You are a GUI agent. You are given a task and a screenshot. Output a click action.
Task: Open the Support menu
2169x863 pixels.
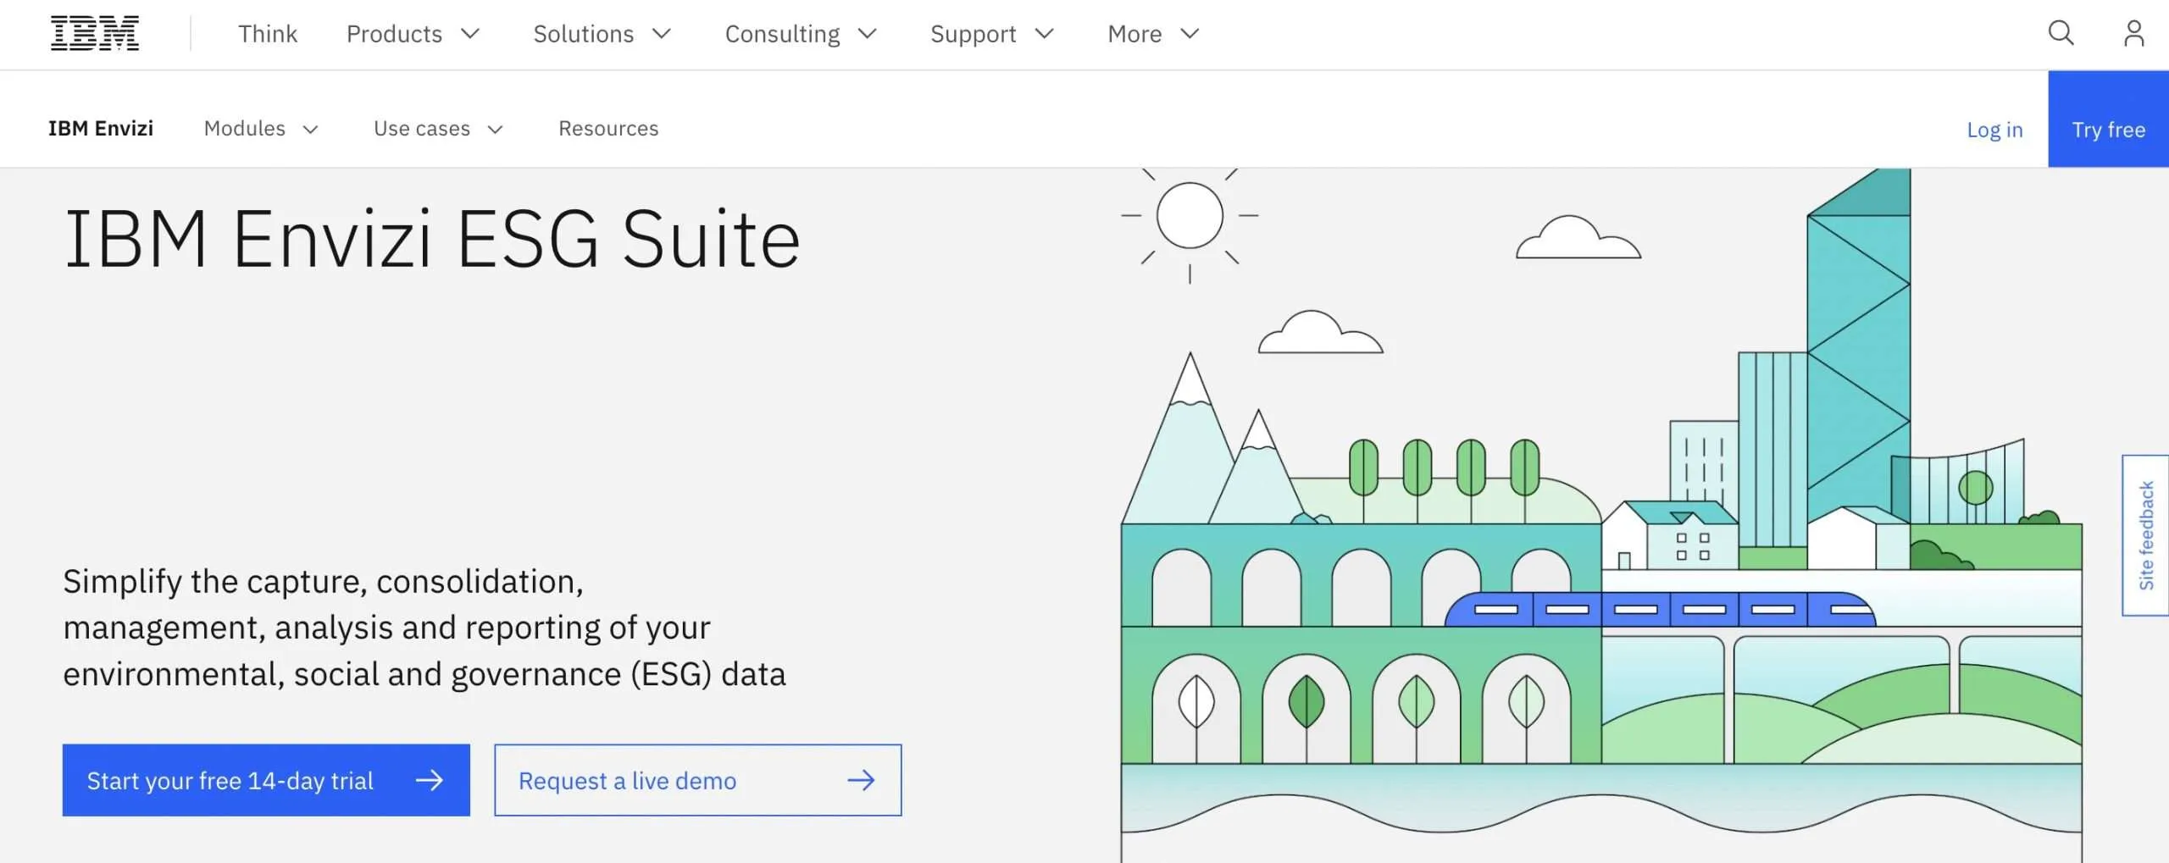tap(992, 34)
